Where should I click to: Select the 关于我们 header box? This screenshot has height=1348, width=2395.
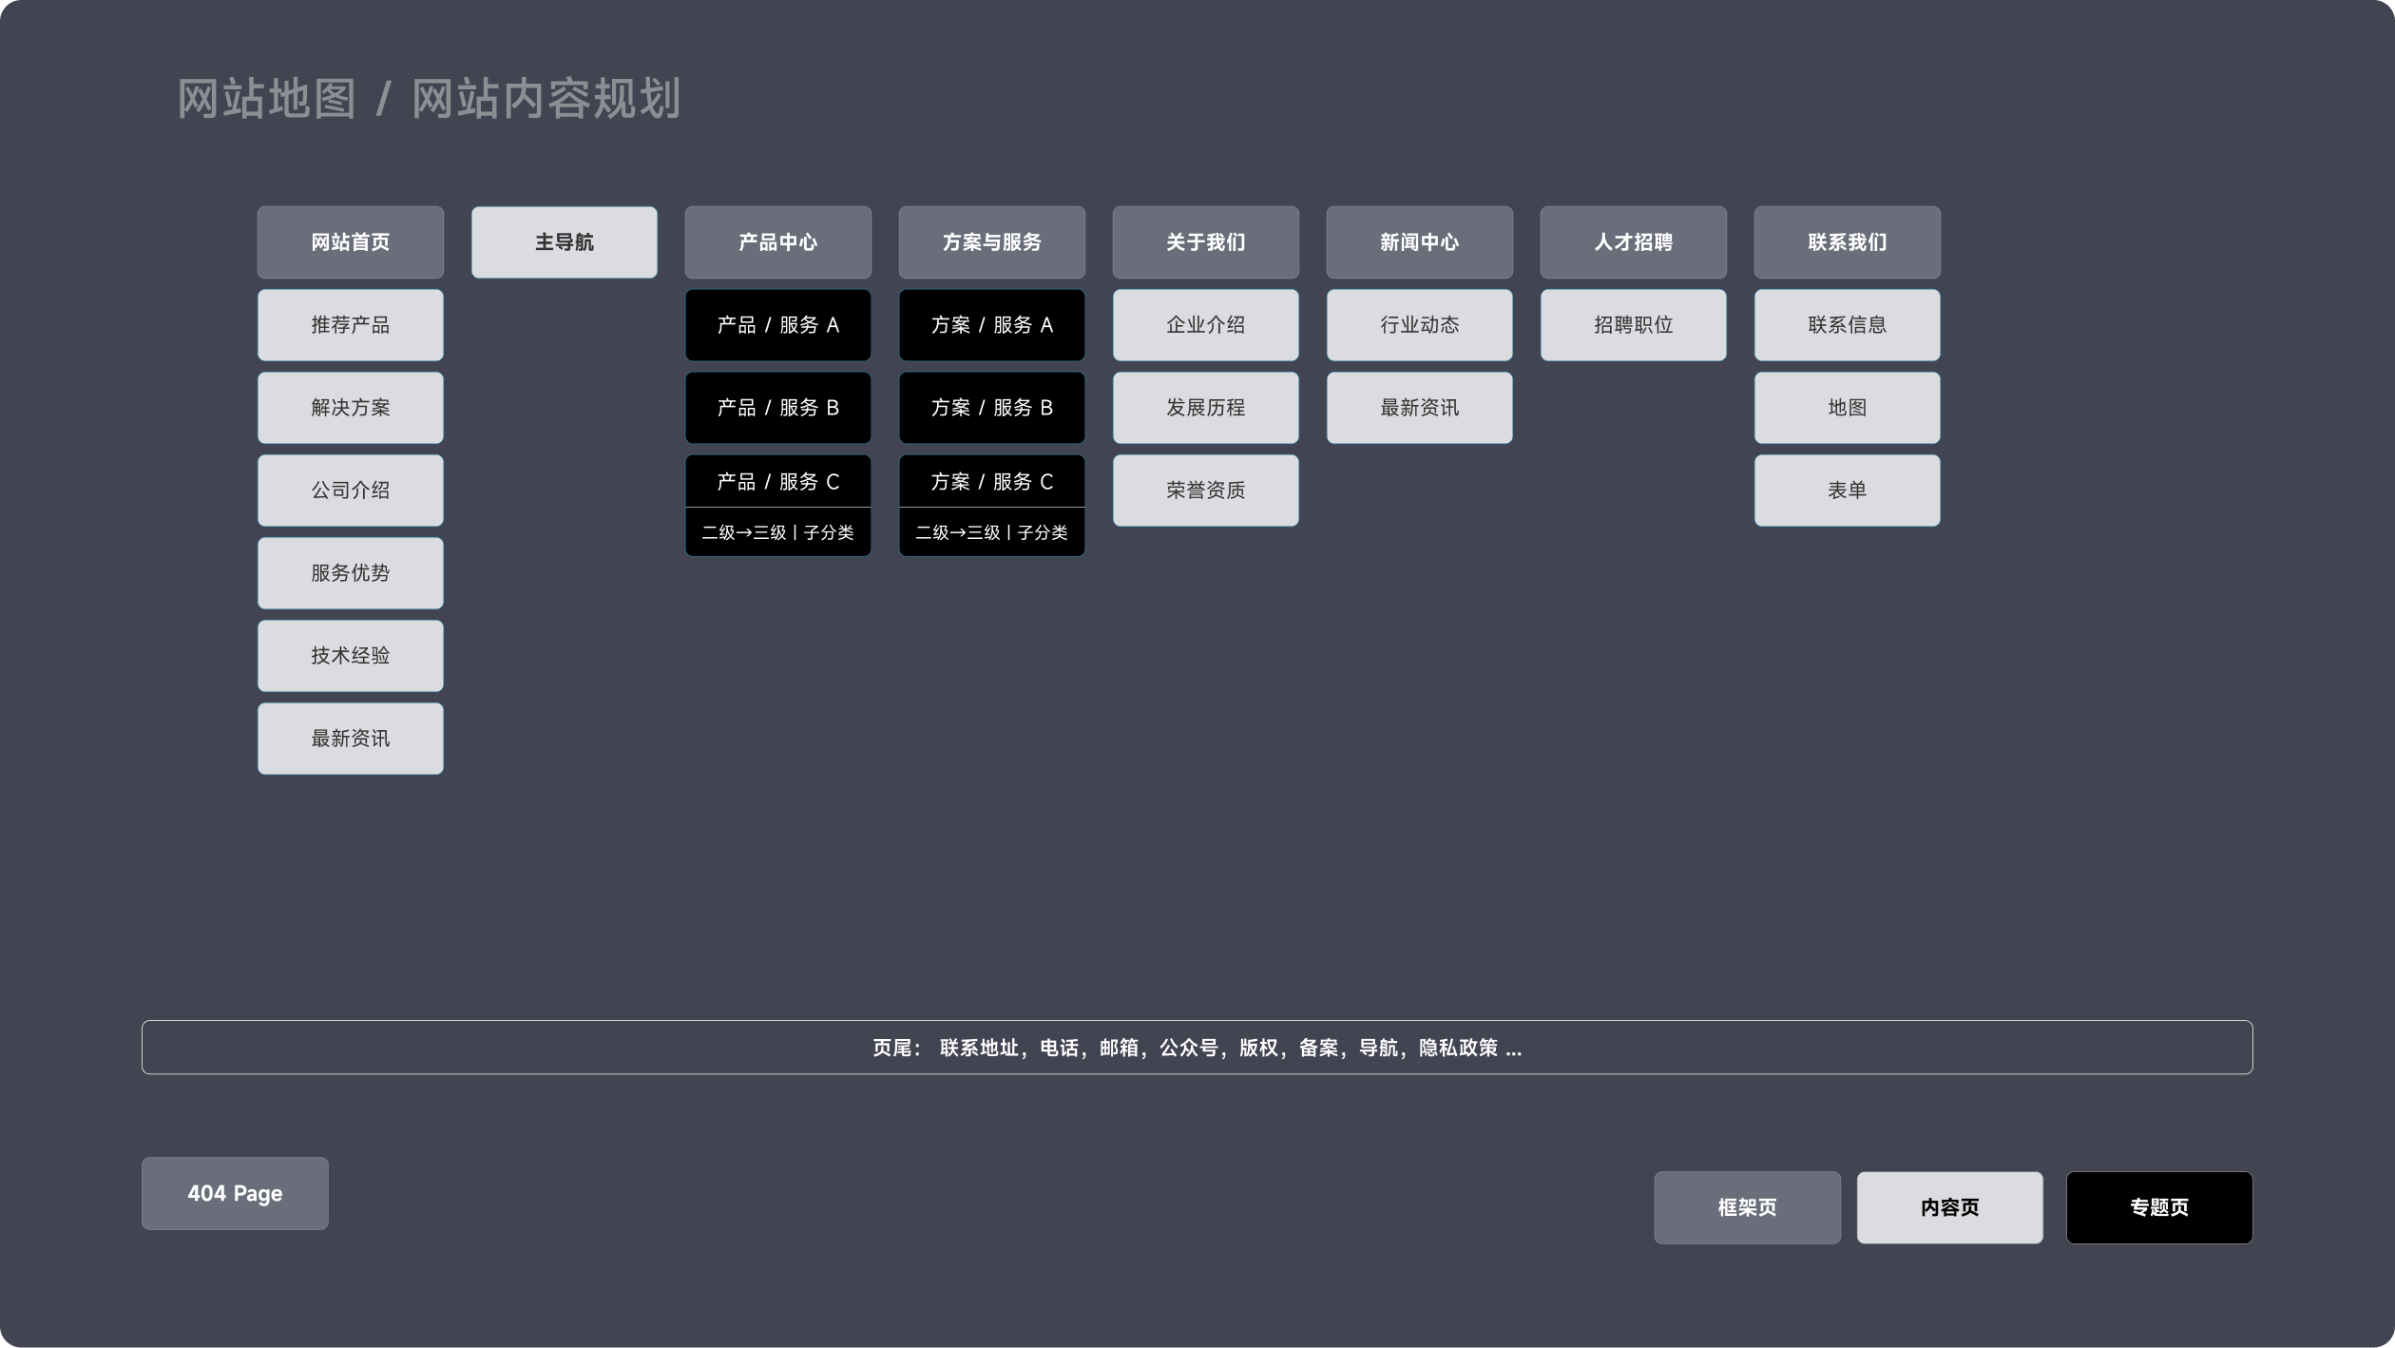click(1205, 242)
